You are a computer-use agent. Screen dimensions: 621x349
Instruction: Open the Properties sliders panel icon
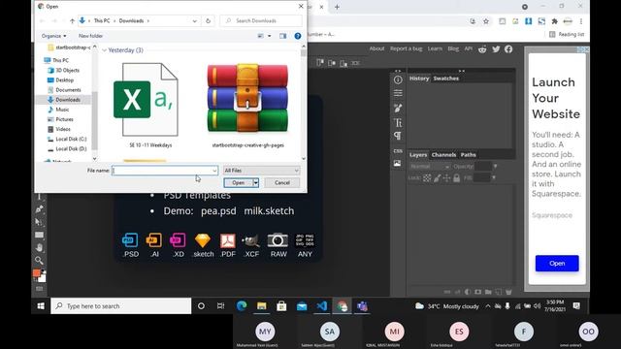point(398,93)
